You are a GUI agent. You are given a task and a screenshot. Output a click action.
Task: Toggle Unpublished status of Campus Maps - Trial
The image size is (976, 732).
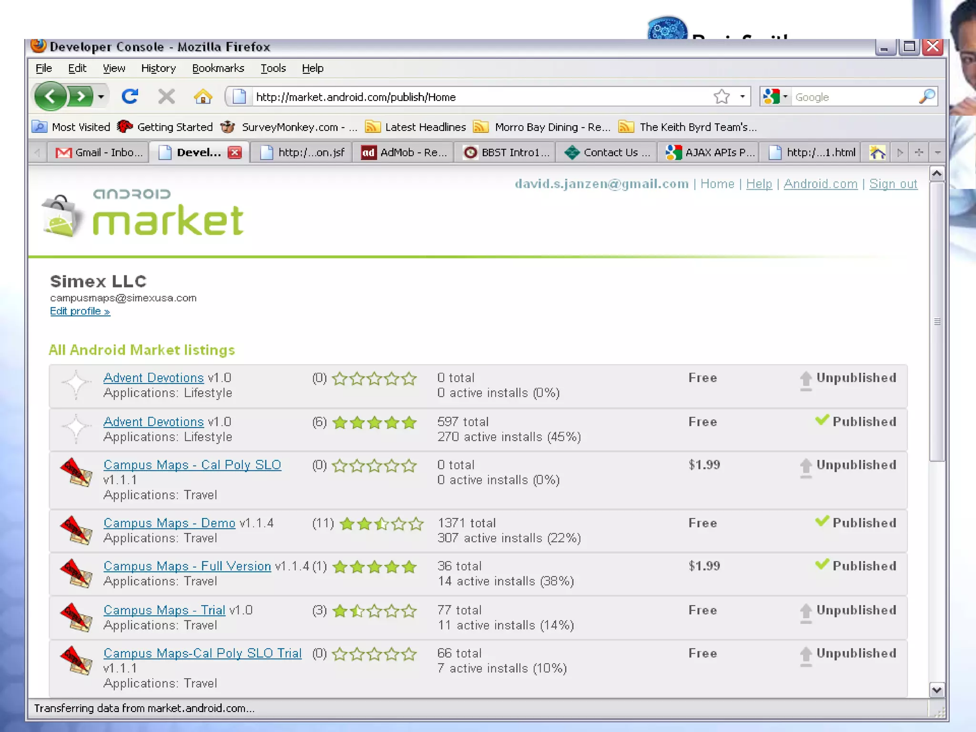tap(848, 610)
